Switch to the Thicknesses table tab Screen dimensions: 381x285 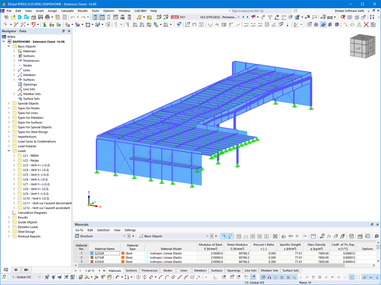tap(149, 270)
